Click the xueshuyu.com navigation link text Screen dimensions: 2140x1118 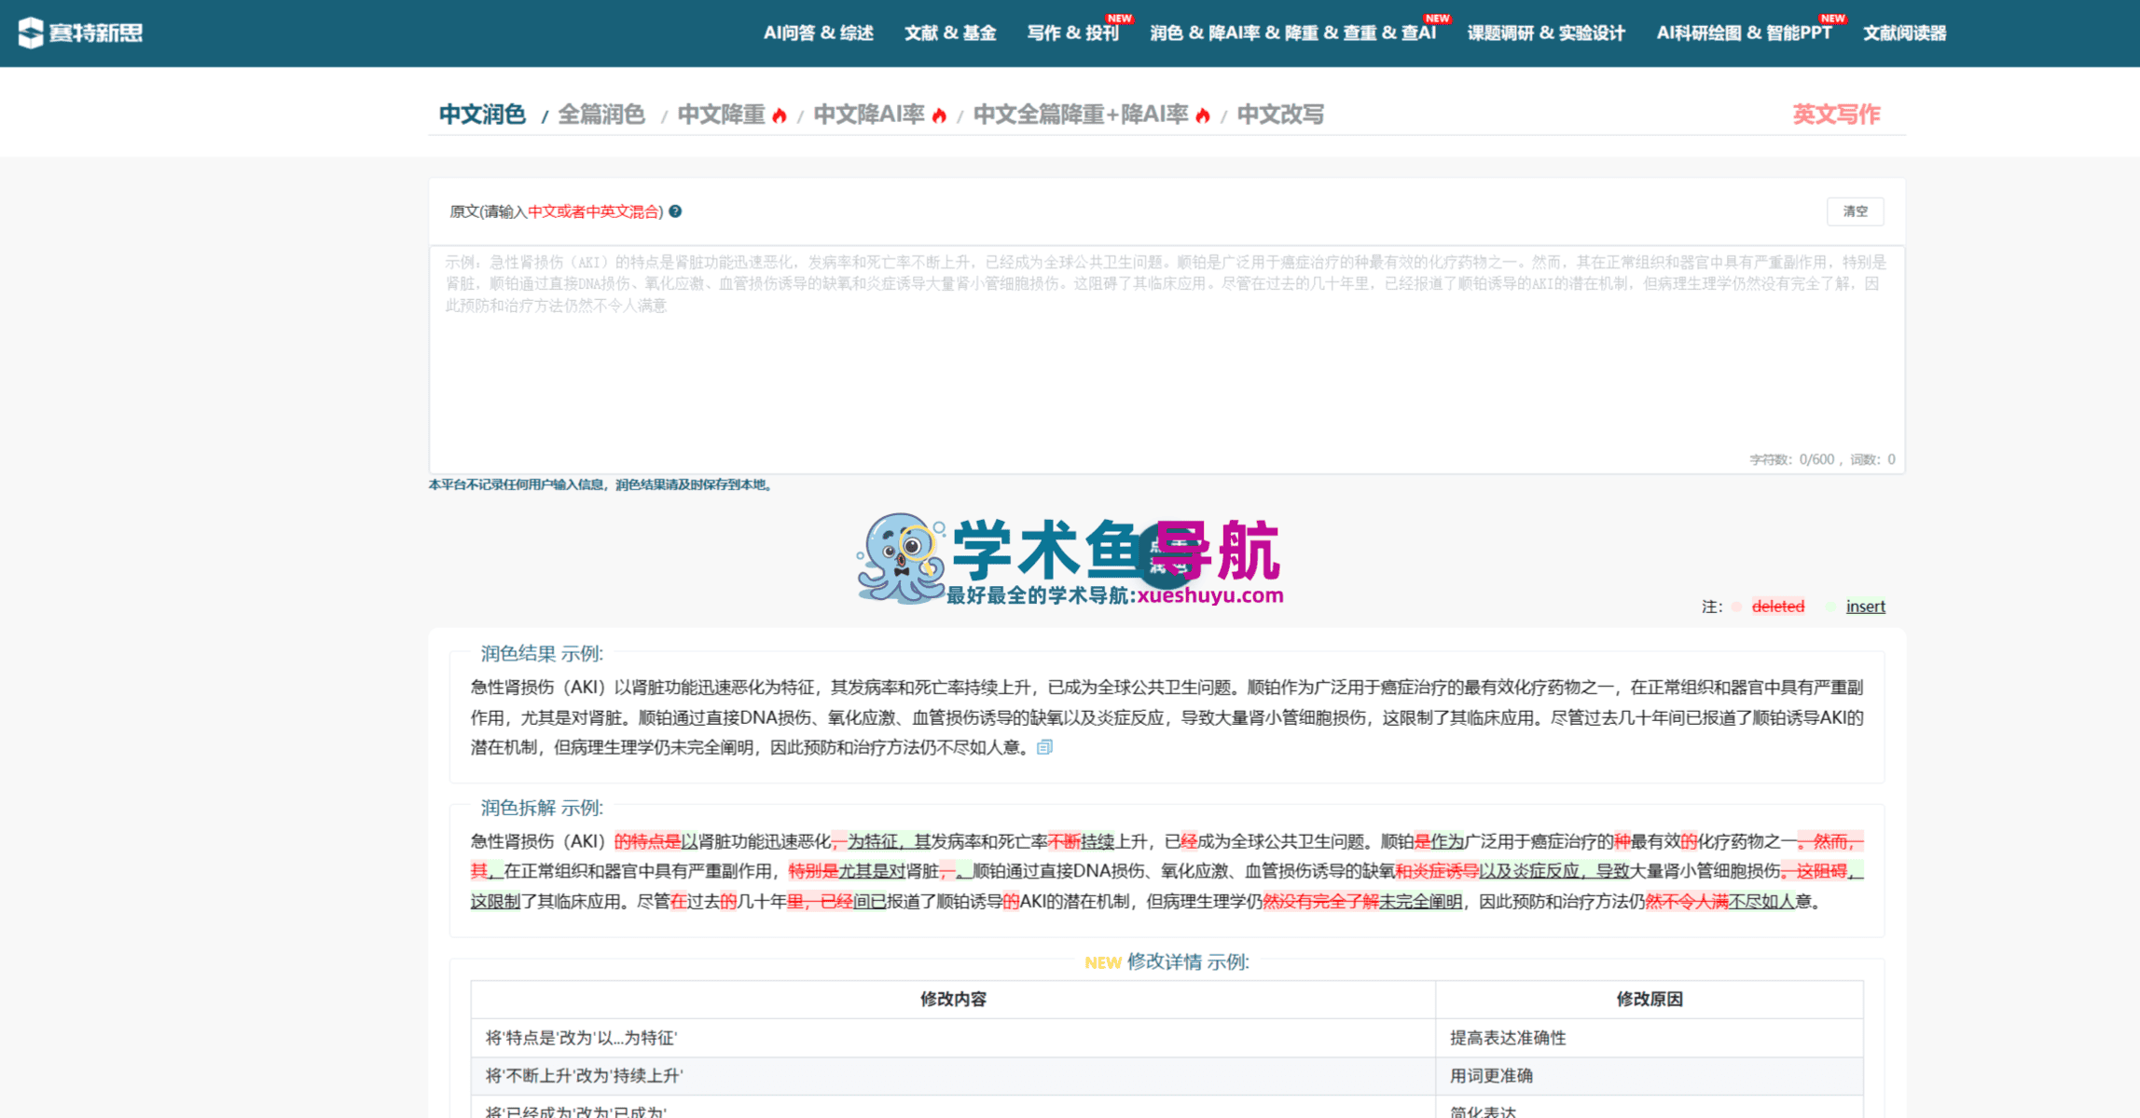(1209, 595)
